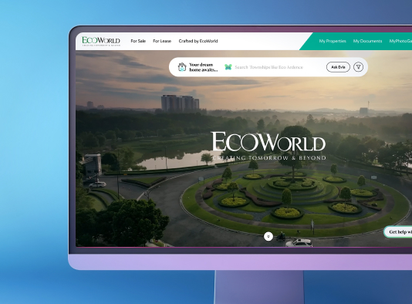Open Crafted by EcoWorld menu

pyautogui.click(x=198, y=41)
